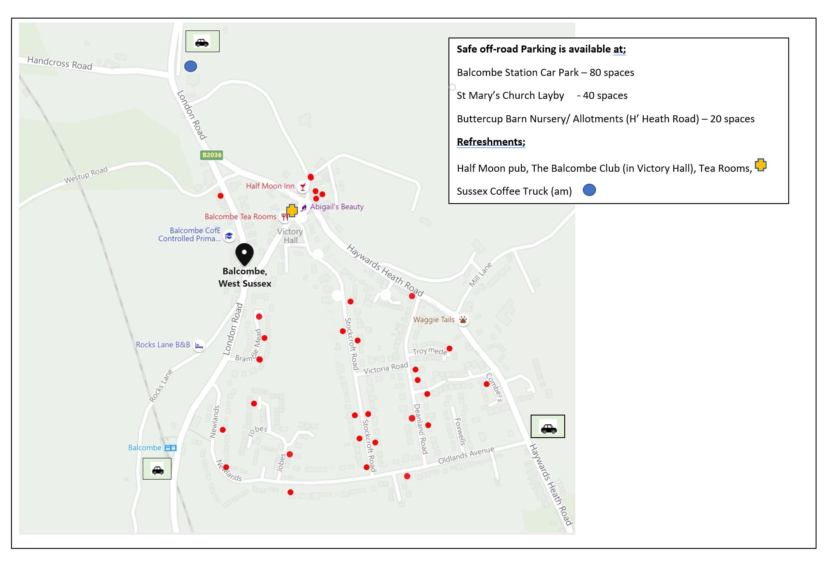
Task: Click the red dot on Oldlands Avenue
Action: (406, 476)
